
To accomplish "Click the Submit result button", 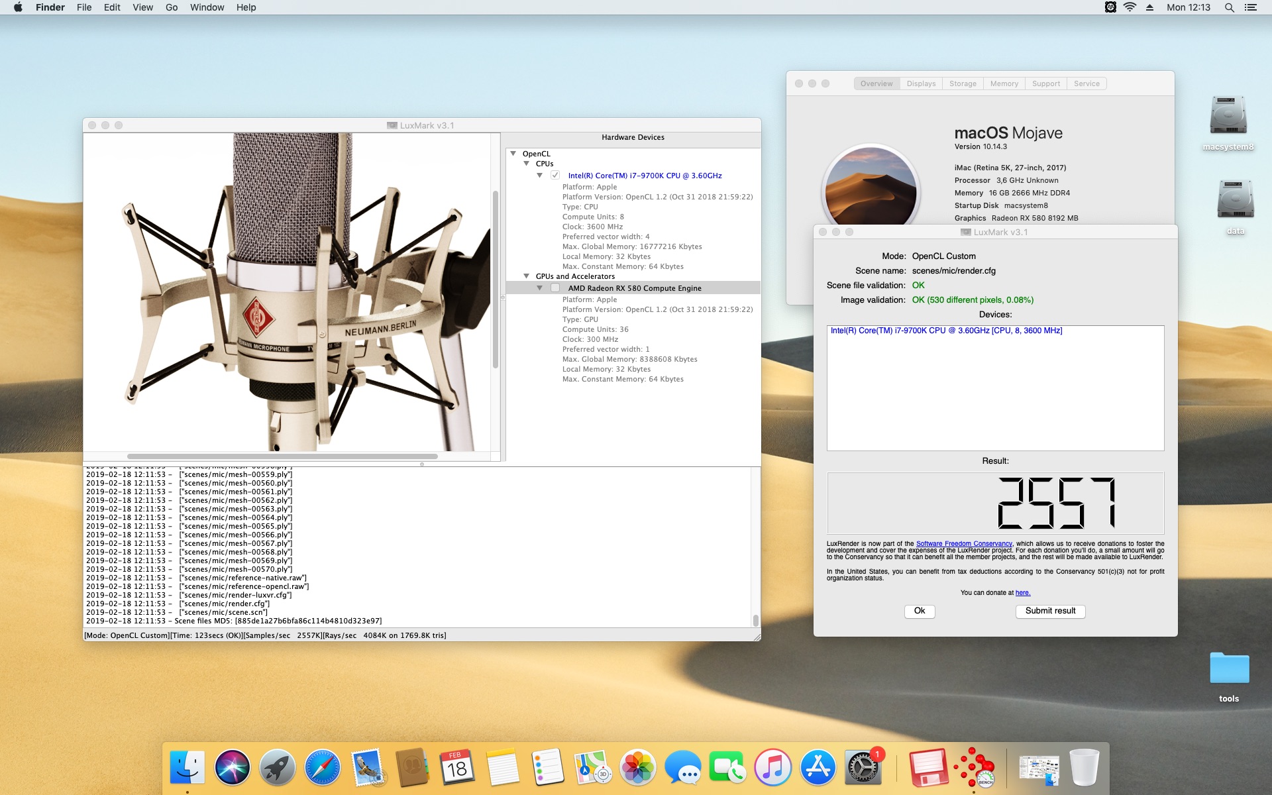I will point(1050,611).
